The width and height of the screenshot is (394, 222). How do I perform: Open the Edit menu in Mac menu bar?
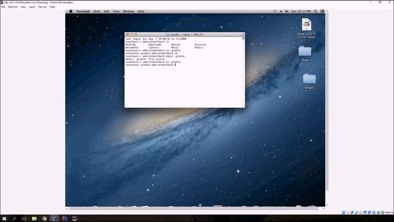point(107,11)
